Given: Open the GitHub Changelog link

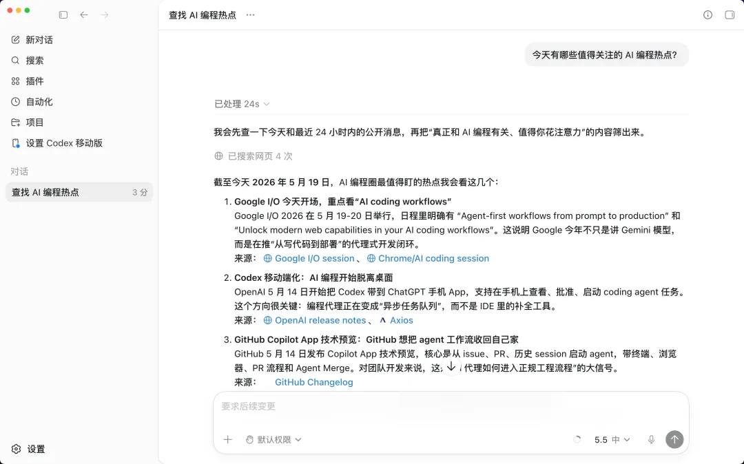Looking at the screenshot, I should pos(313,382).
